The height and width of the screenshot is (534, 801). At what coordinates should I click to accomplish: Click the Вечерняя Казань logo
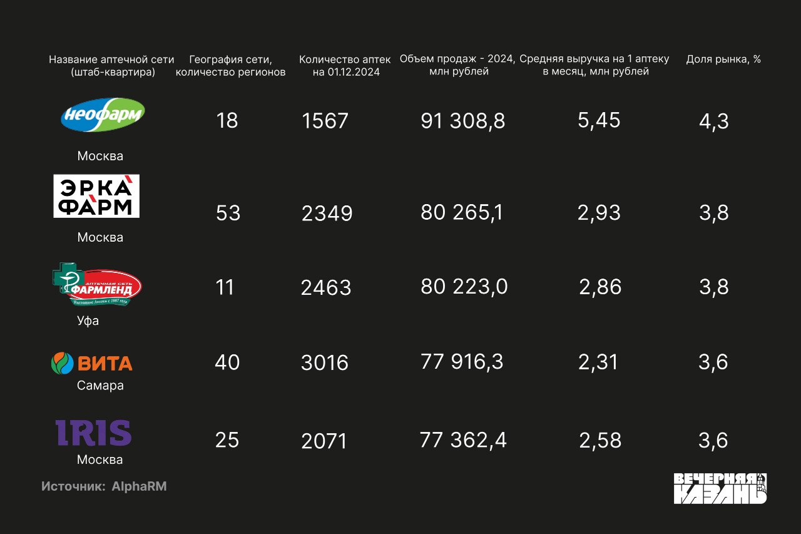[x=720, y=488]
